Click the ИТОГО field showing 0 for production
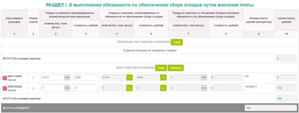Screen dimensions: 299x113 286,58
